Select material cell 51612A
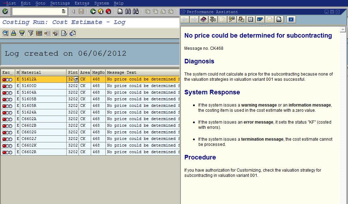Image resolution: width=348 pixels, height=204 pixels. coord(43,79)
